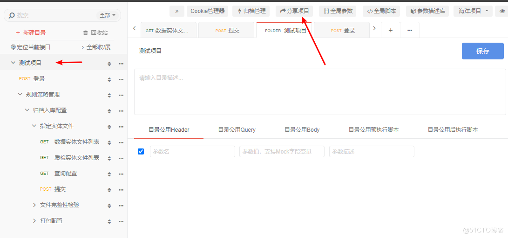Open more menu on 查询配置 row
This screenshot has height=238, width=508.
121,174
